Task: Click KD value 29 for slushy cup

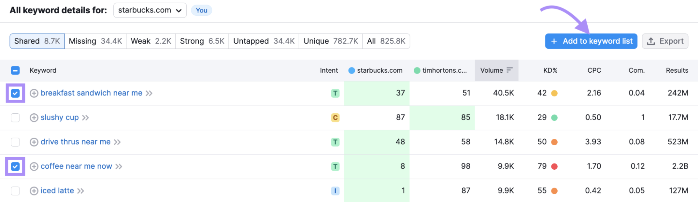Action: coord(542,118)
